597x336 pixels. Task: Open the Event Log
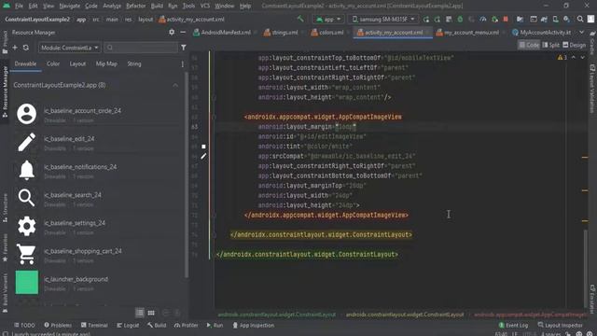[x=513, y=326]
